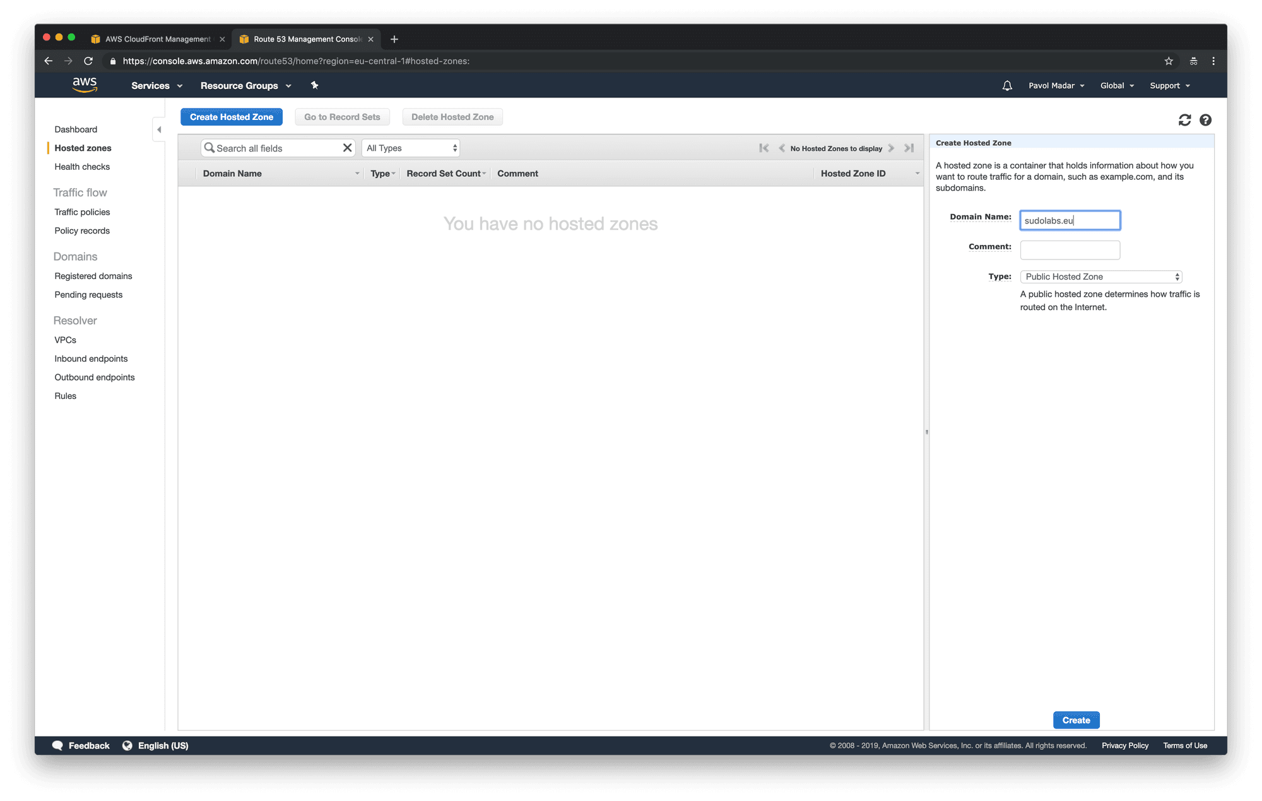
Task: Click the blue Create button
Action: [1076, 720]
